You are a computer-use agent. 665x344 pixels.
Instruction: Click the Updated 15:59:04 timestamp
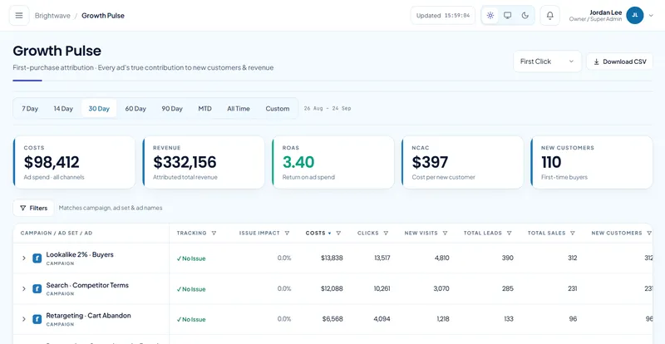[x=443, y=16]
